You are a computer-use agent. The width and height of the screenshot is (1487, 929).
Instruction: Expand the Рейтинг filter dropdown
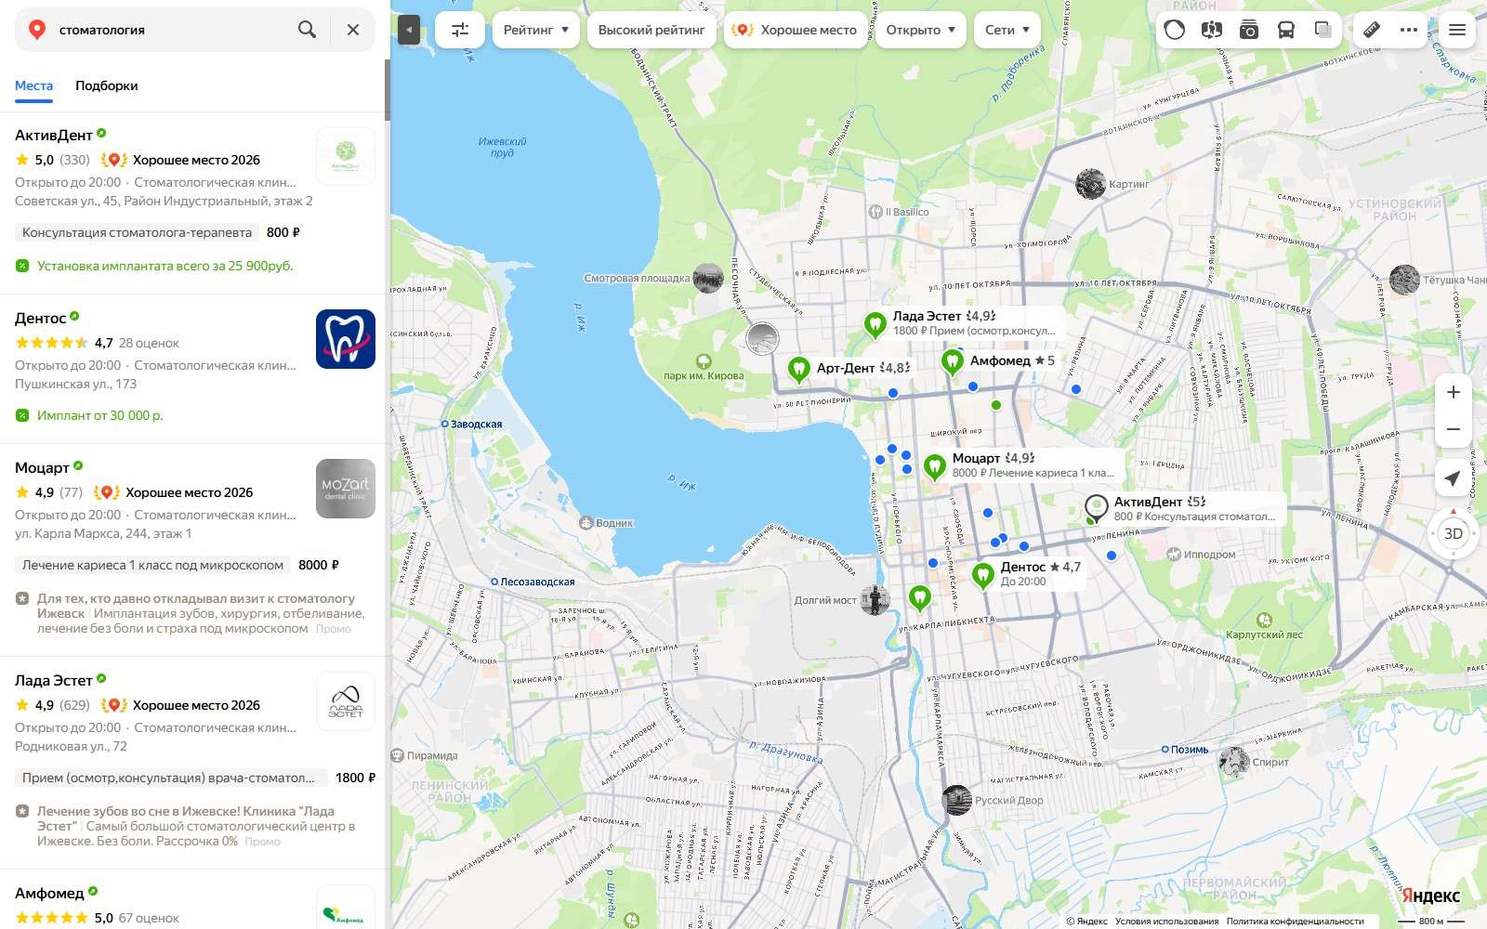536,30
